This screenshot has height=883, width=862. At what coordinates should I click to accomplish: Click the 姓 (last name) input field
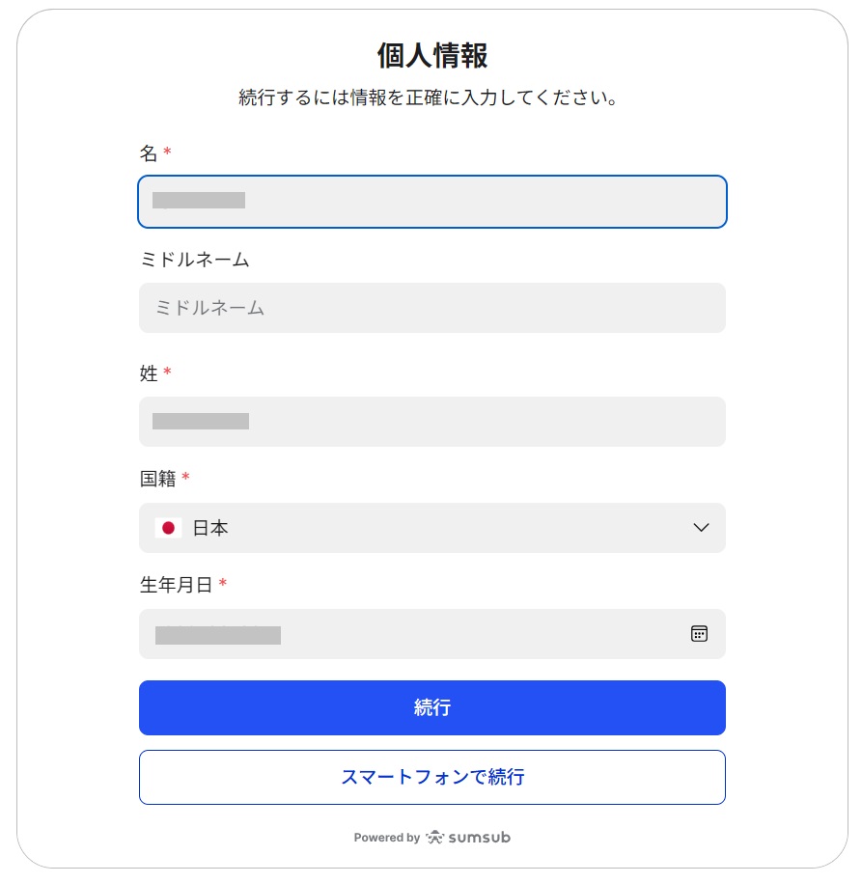pyautogui.click(x=431, y=422)
